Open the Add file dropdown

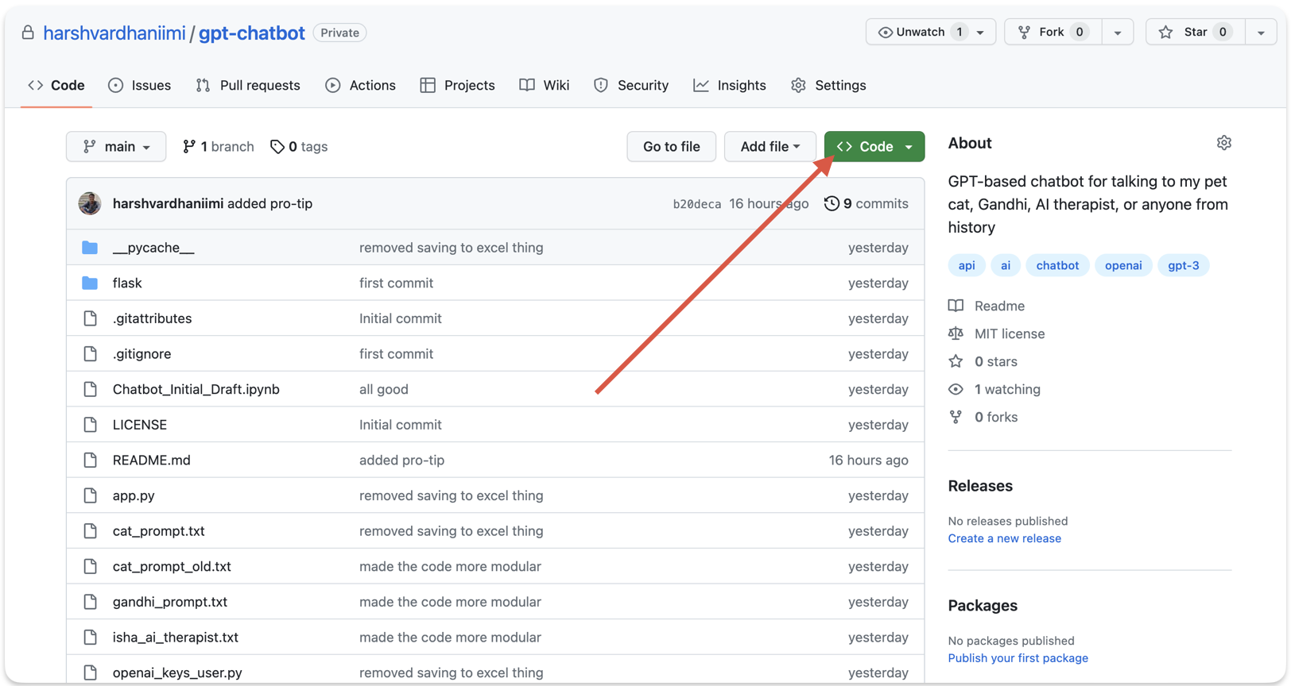[770, 147]
